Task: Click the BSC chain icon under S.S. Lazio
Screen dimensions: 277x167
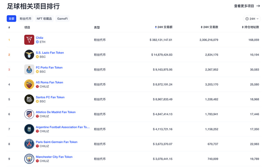Action: point(37,57)
